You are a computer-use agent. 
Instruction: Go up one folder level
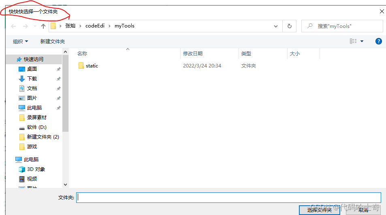pyautogui.click(x=43, y=26)
